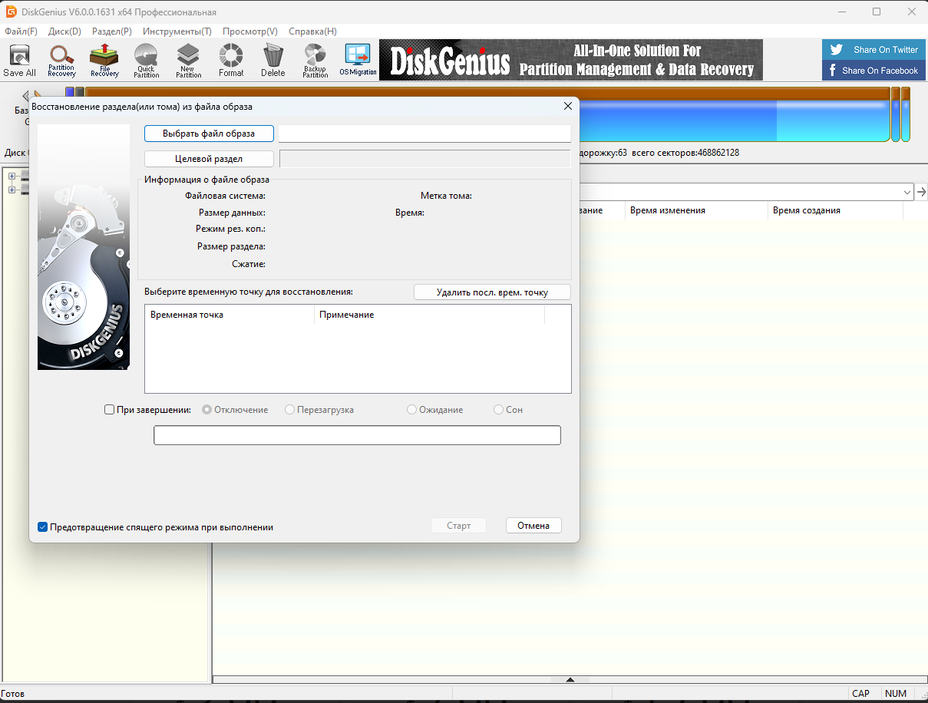
Task: Sort by Время изменения column
Action: pyautogui.click(x=696, y=210)
